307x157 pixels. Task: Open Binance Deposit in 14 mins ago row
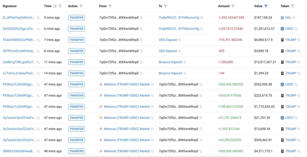point(170,73)
